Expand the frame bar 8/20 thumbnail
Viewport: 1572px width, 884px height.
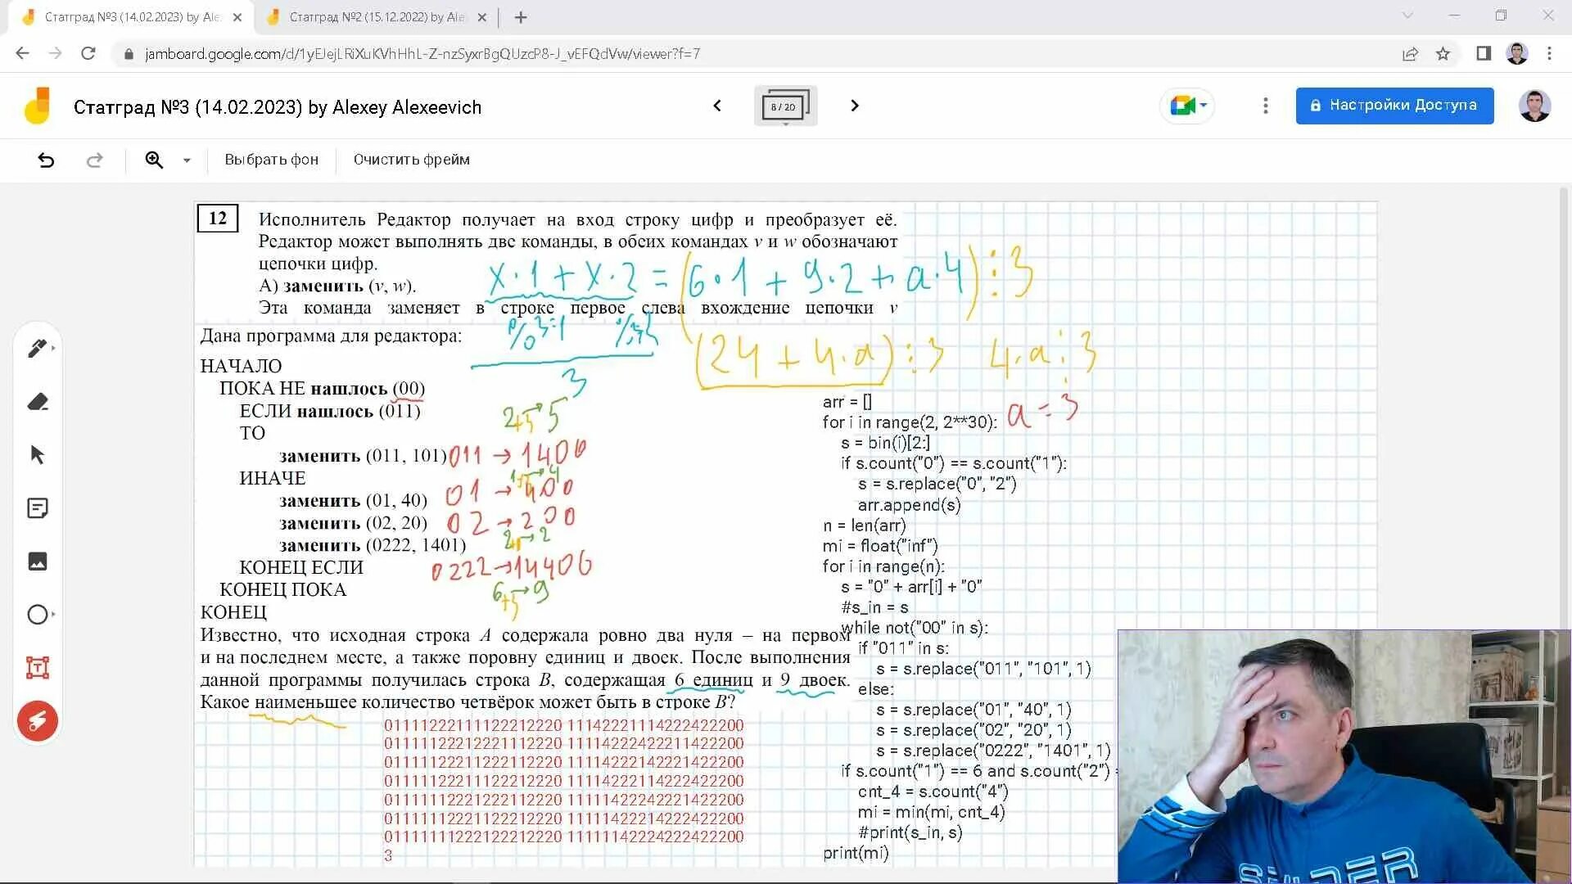[785, 106]
